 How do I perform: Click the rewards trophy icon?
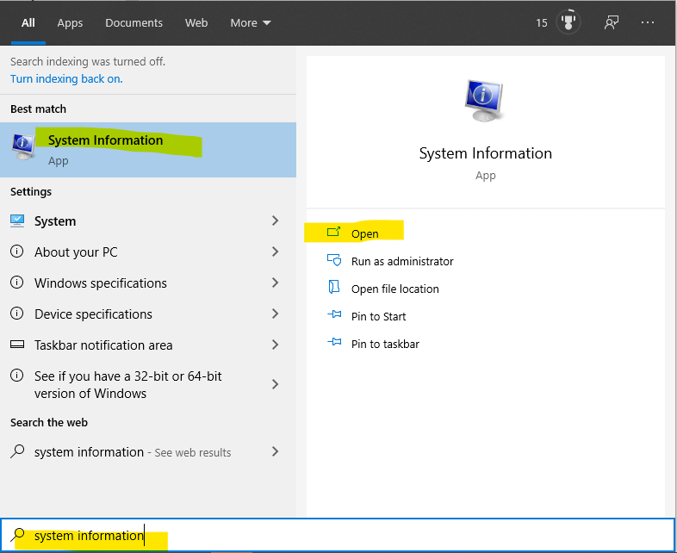pos(568,22)
